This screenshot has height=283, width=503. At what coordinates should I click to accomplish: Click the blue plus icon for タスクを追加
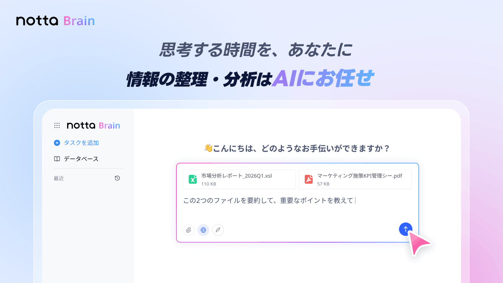(x=57, y=143)
